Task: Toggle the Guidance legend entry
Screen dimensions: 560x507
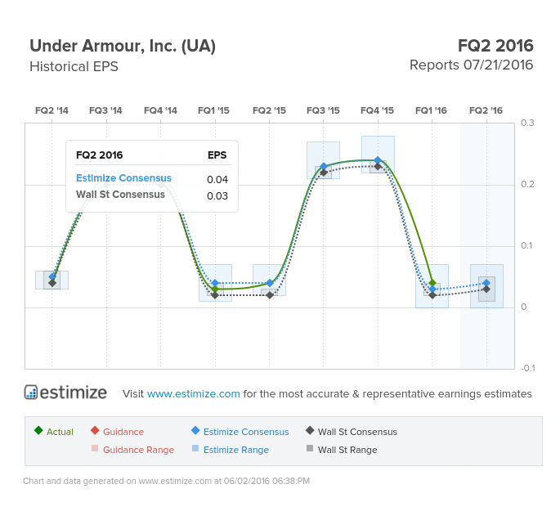Action: [x=117, y=432]
